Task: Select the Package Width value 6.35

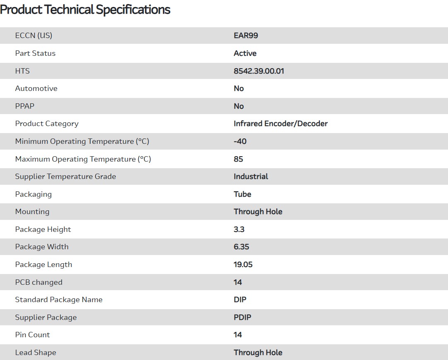Action: pyautogui.click(x=241, y=247)
